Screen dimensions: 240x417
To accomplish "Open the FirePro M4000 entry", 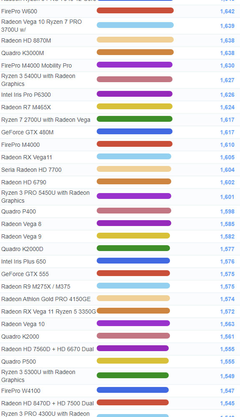I will tap(20, 145).
